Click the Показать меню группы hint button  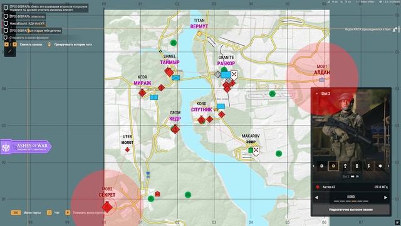(85, 213)
